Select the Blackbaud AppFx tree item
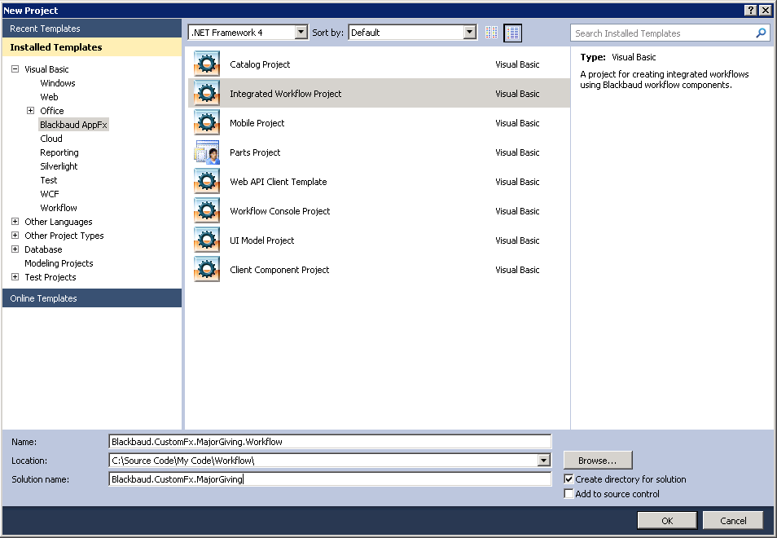The width and height of the screenshot is (777, 538). tap(73, 124)
